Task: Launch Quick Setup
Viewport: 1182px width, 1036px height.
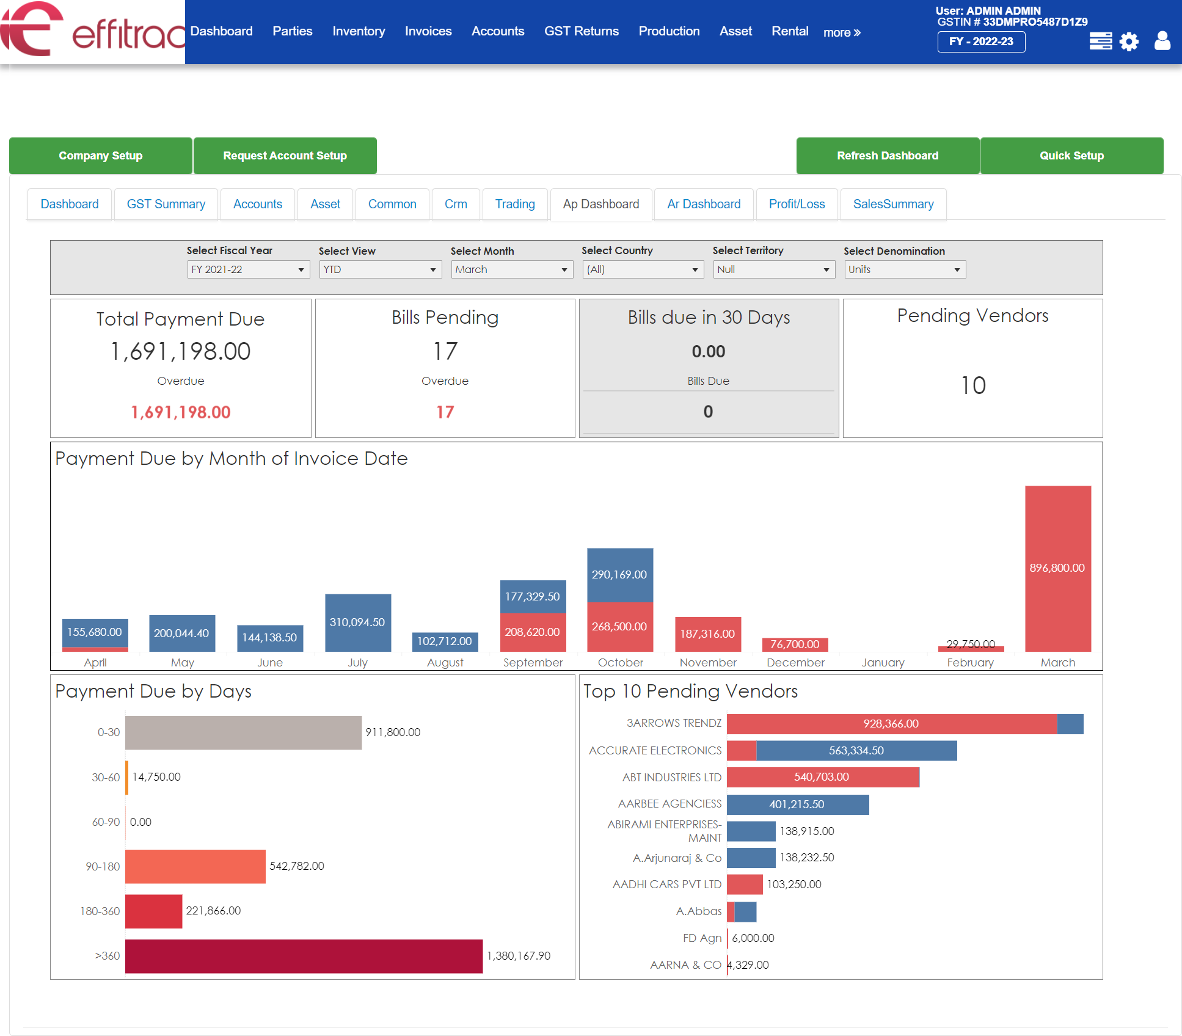Action: (1071, 156)
